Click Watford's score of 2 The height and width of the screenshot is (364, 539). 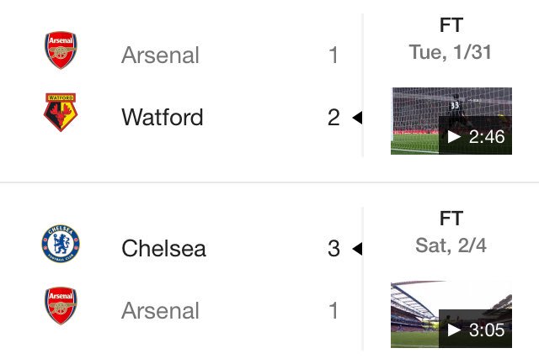[334, 118]
